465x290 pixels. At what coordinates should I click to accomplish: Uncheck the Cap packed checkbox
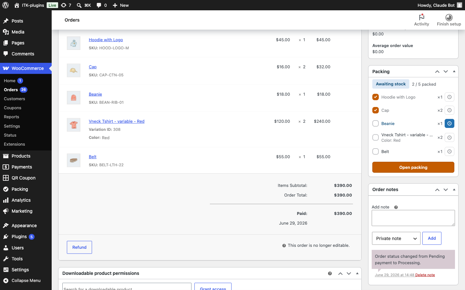[x=376, y=110]
